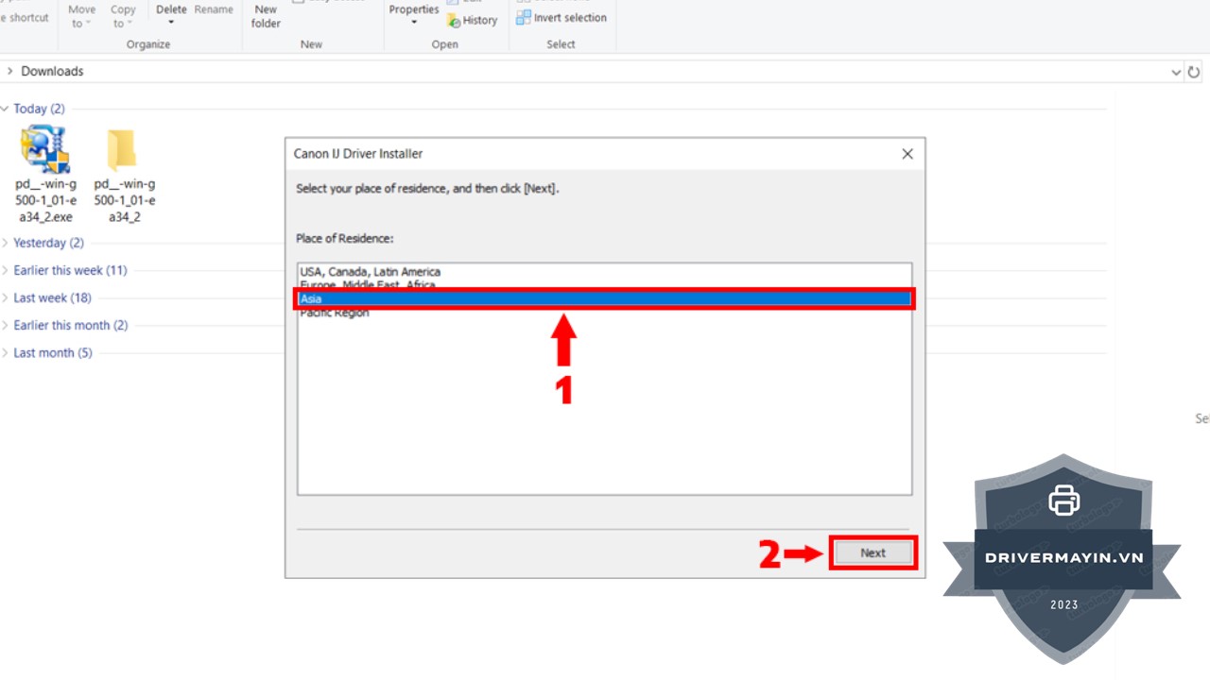
Task: Open the pd__-win-g500 .exe installer file
Action: pos(44,151)
